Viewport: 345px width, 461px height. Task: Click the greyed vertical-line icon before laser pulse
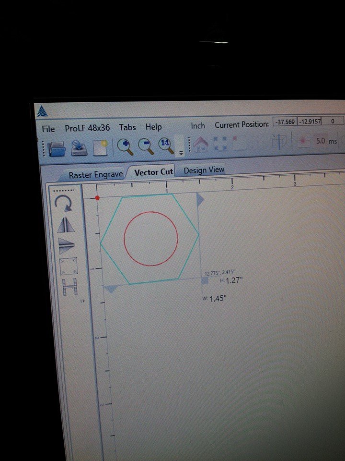[279, 142]
